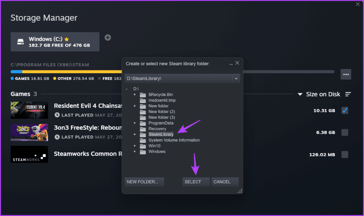The height and width of the screenshot is (216, 364).
Task: Select System Volume Information folder
Action: pyautogui.click(x=174, y=140)
